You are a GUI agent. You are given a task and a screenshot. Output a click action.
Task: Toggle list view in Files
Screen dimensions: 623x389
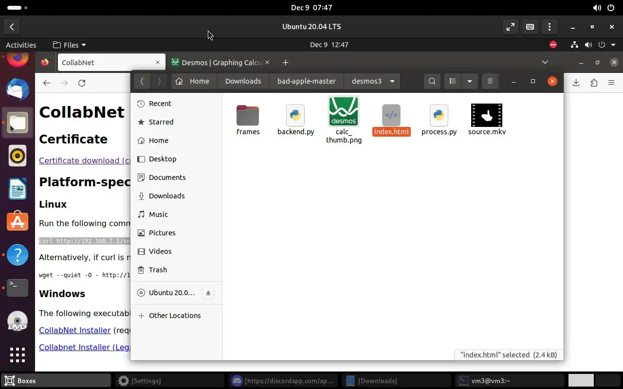[x=453, y=81]
